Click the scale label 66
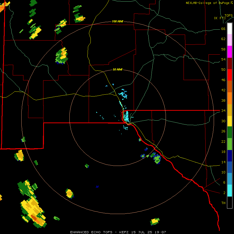This screenshot has width=234, height=234. coord(223,29)
